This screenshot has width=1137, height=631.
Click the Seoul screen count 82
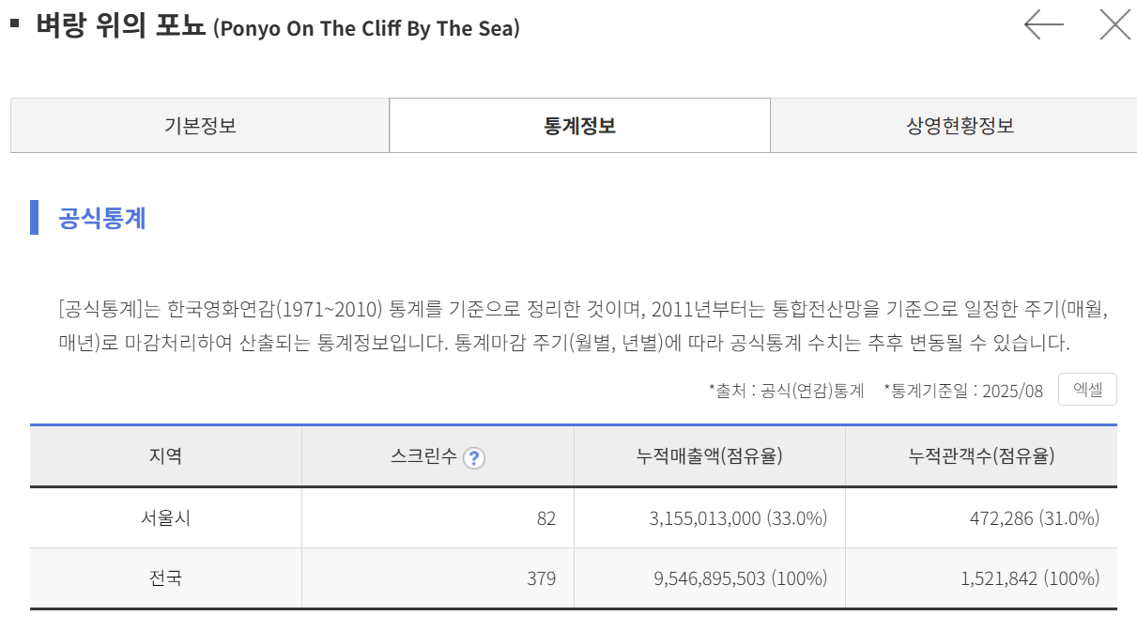click(546, 518)
